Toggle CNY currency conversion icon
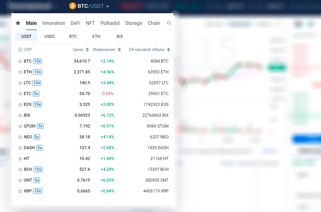This screenshot has height=212, width=321. click(x=20, y=49)
